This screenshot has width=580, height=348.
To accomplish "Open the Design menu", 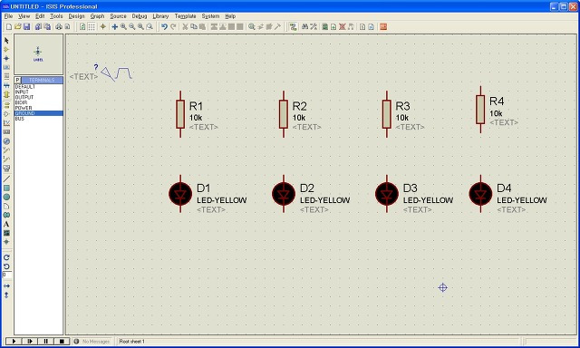I will pos(76,16).
